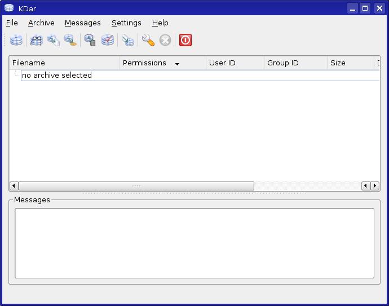Open the Settings menu
This screenshot has height=306, width=389.
[x=126, y=23]
